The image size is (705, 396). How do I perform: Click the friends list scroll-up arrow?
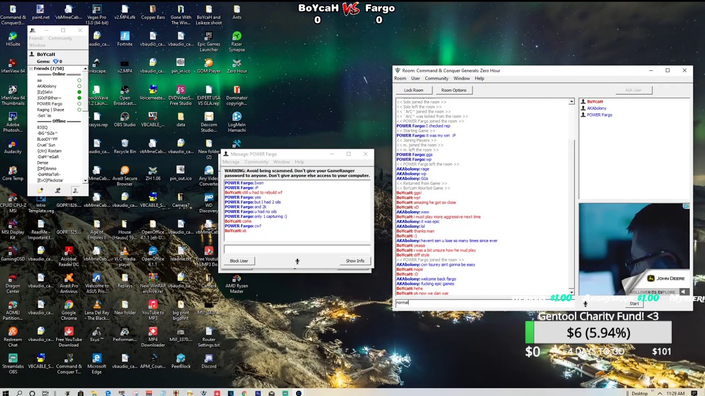tap(85, 69)
